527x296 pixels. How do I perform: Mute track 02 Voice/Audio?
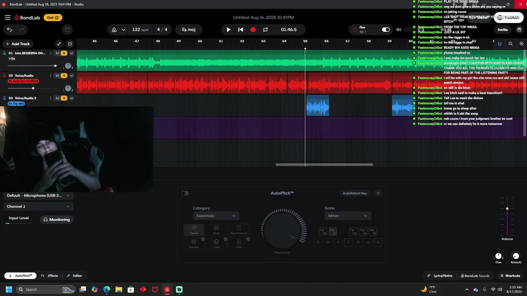tap(57, 76)
